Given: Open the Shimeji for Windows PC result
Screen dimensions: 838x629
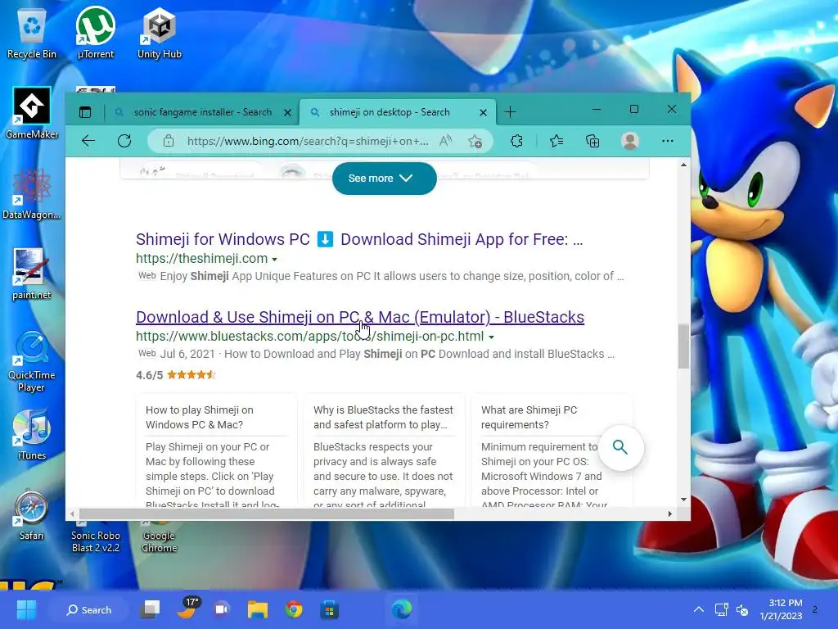Looking at the screenshot, I should tap(359, 239).
